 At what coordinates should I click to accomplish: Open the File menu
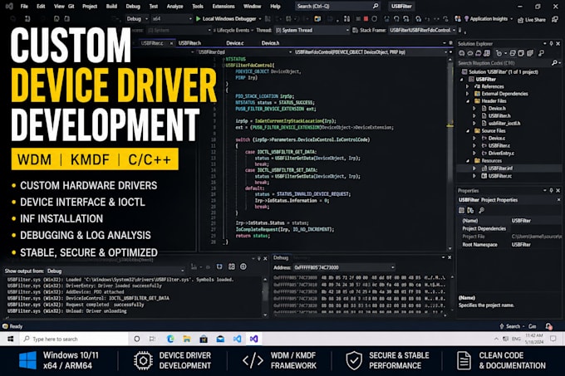tap(24, 6)
